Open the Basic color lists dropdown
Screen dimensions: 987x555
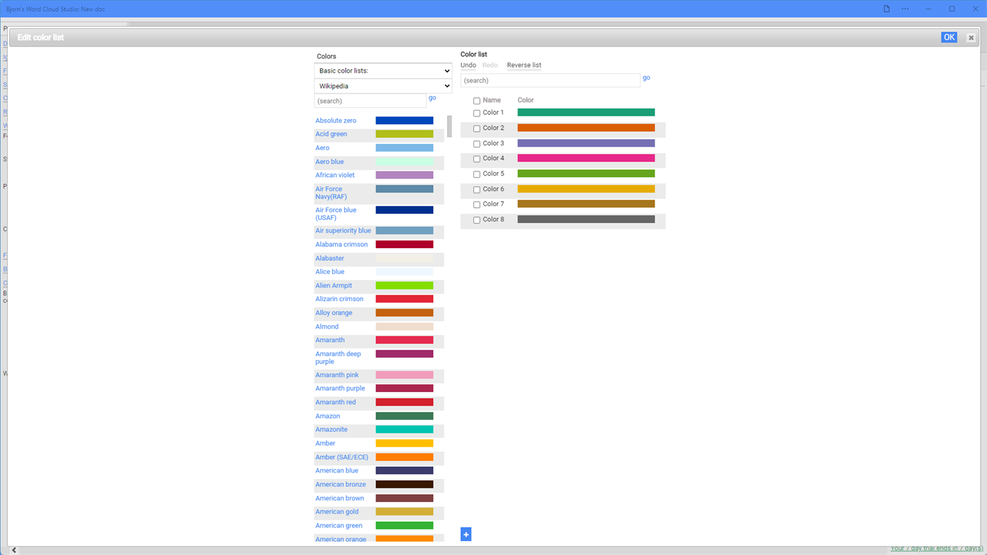(x=383, y=70)
